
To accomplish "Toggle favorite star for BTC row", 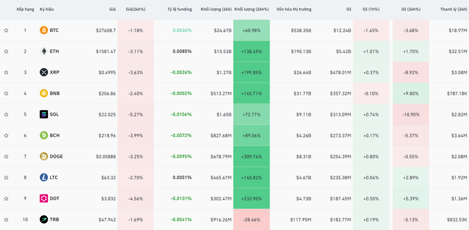I will tap(6, 30).
